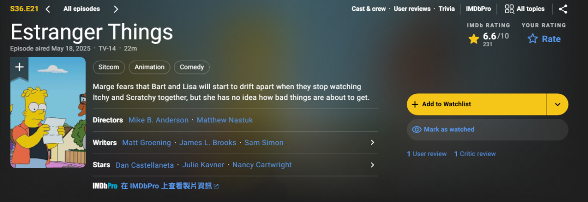Open User reviews in top menu
Viewport: 588px width, 202px height.
point(412,9)
